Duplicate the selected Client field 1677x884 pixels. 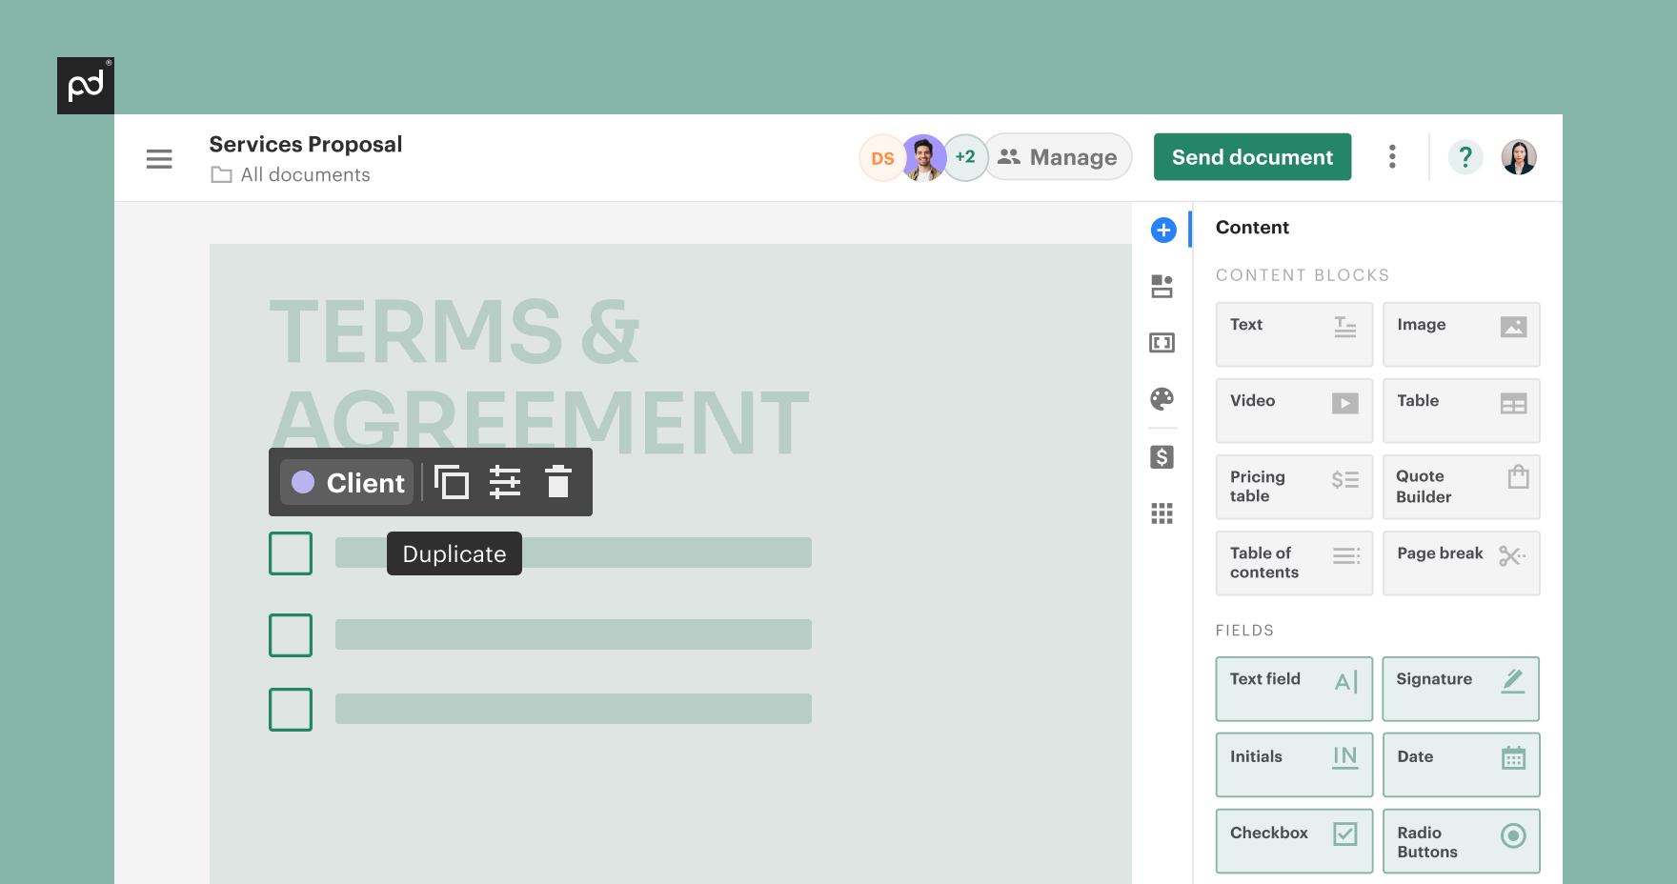454,482
